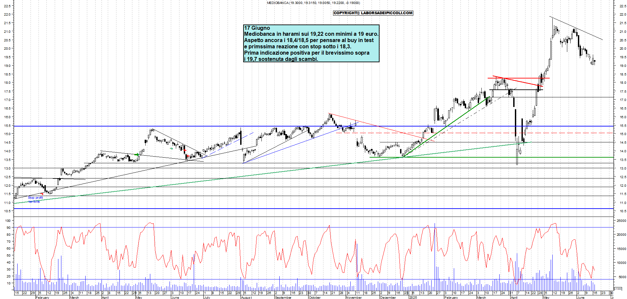The width and height of the screenshot is (627, 299).
Task: Click the 15000 volume scale label
Action: pyautogui.click(x=621, y=249)
